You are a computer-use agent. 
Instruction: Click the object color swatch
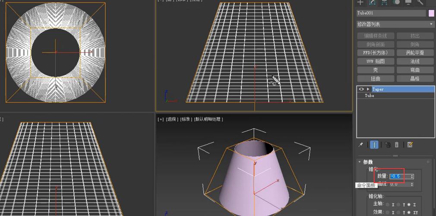tap(431, 13)
